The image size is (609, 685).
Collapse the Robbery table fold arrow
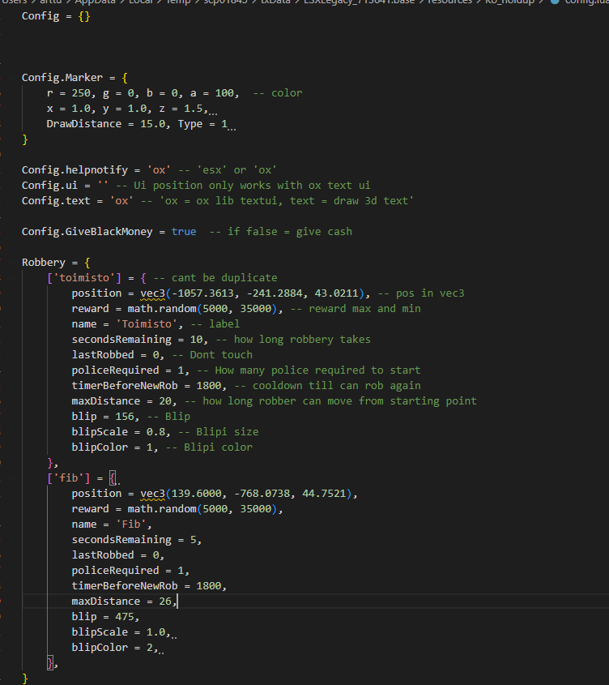(x=13, y=263)
